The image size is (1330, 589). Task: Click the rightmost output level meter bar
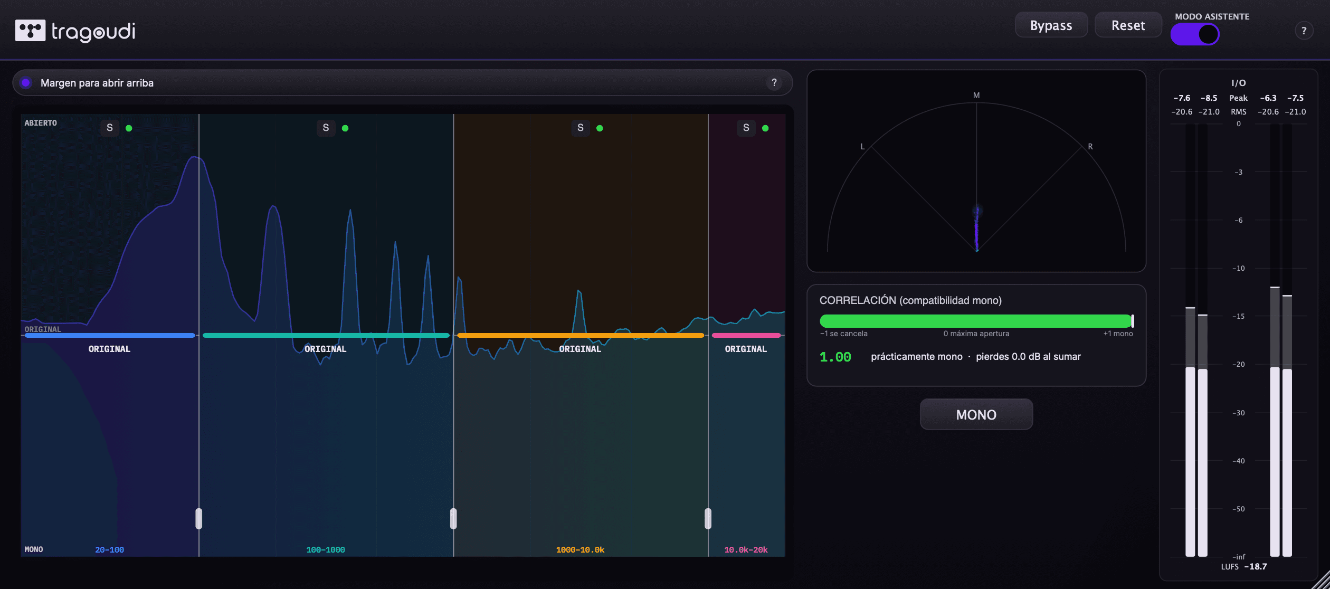click(1287, 340)
